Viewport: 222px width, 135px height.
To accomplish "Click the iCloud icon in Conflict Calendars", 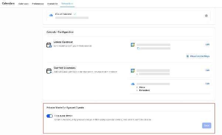I will [x=133, y=84].
